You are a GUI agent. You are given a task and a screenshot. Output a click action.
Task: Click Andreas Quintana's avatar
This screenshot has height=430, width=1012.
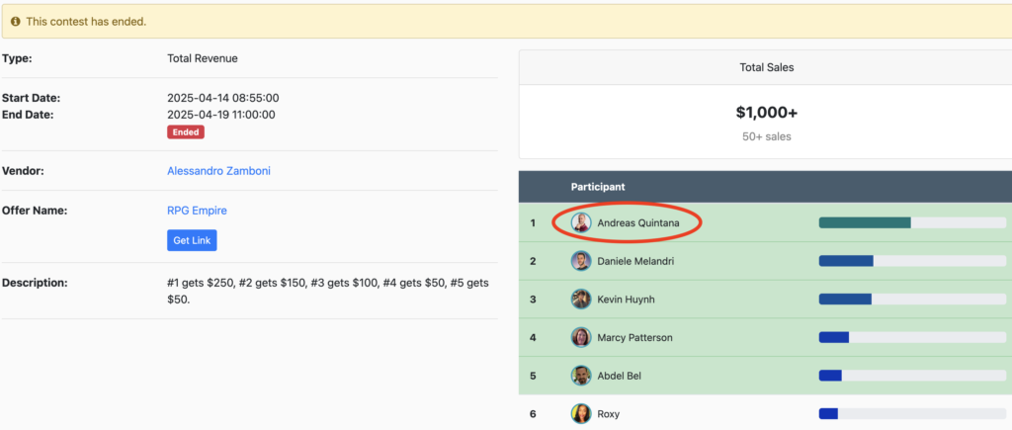581,222
